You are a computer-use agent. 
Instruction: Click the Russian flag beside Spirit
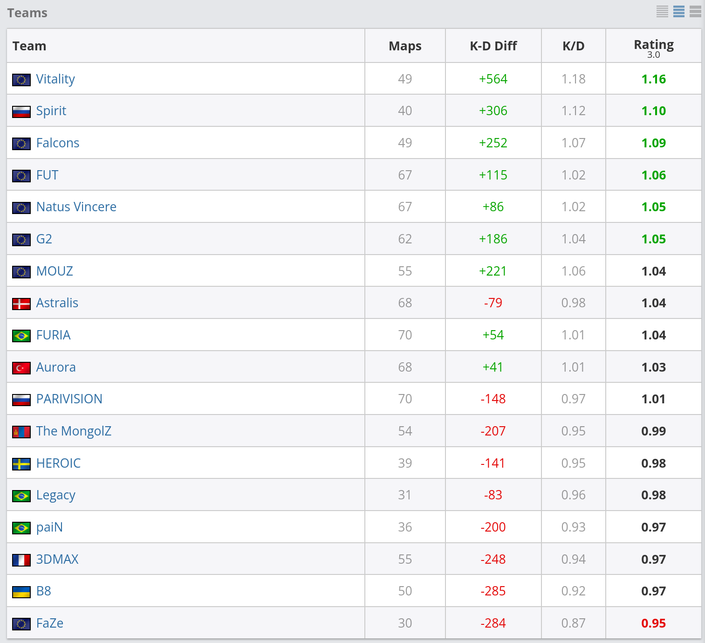pyautogui.click(x=21, y=112)
